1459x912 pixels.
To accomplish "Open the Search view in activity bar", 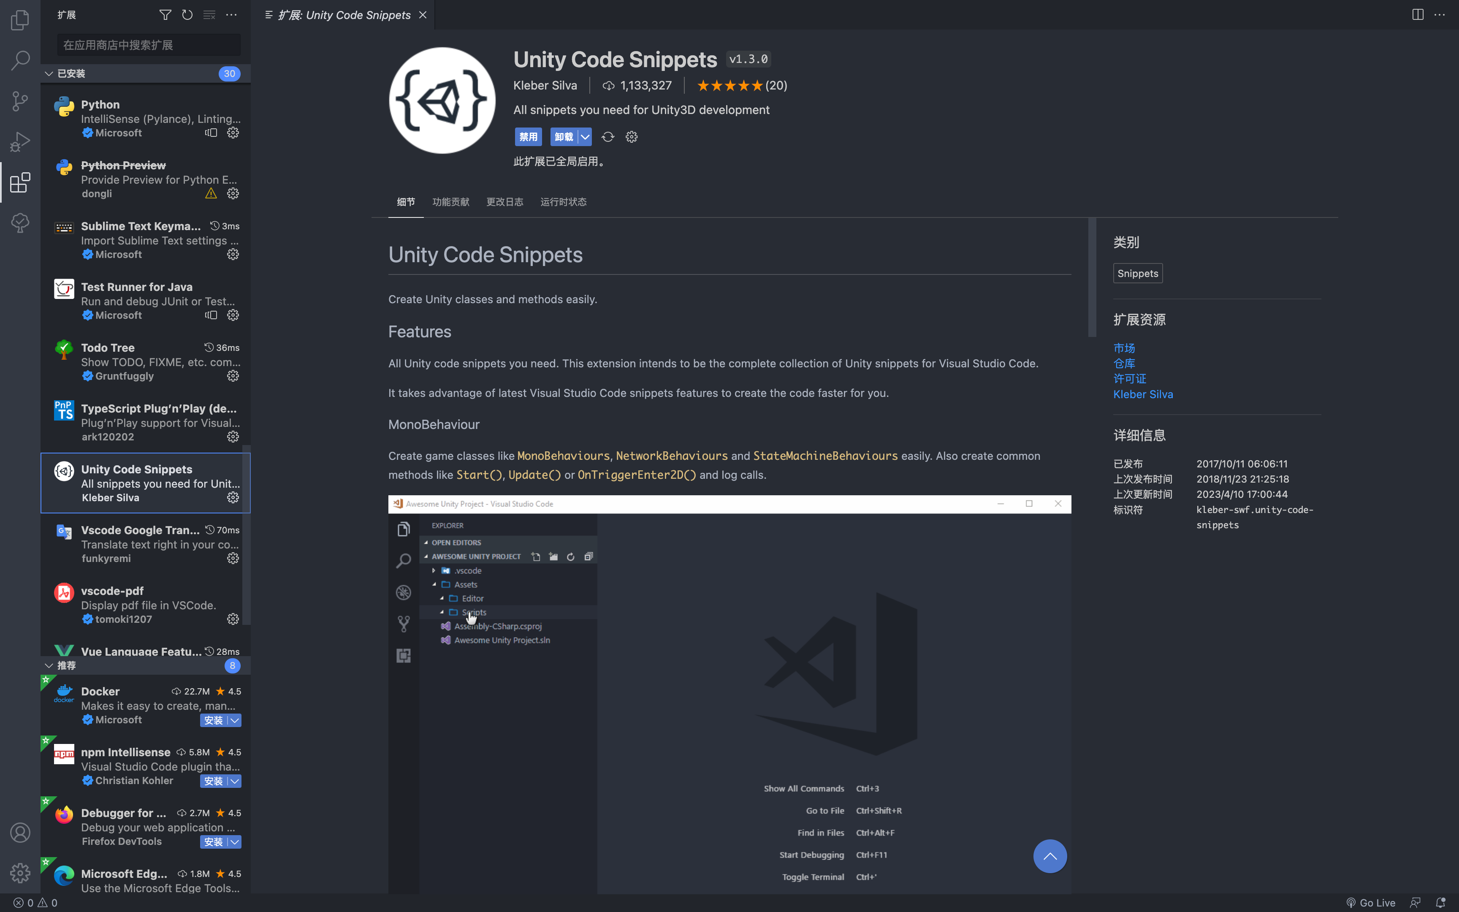I will [x=20, y=60].
